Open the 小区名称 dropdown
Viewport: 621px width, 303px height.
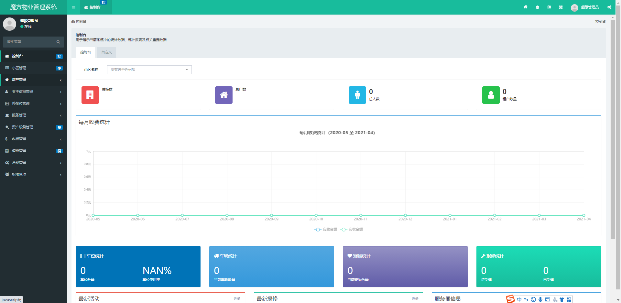[149, 70]
